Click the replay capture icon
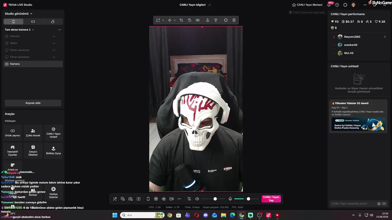This screenshot has width=392, height=220. point(164,199)
